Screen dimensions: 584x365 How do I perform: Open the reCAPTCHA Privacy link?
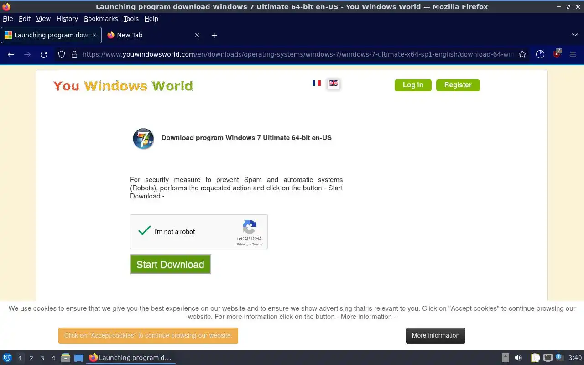tap(242, 245)
